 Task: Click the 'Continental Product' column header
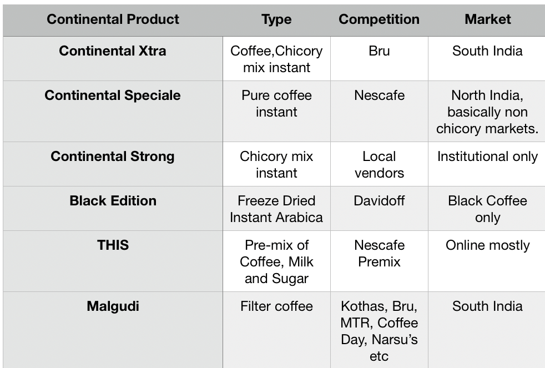tap(113, 19)
